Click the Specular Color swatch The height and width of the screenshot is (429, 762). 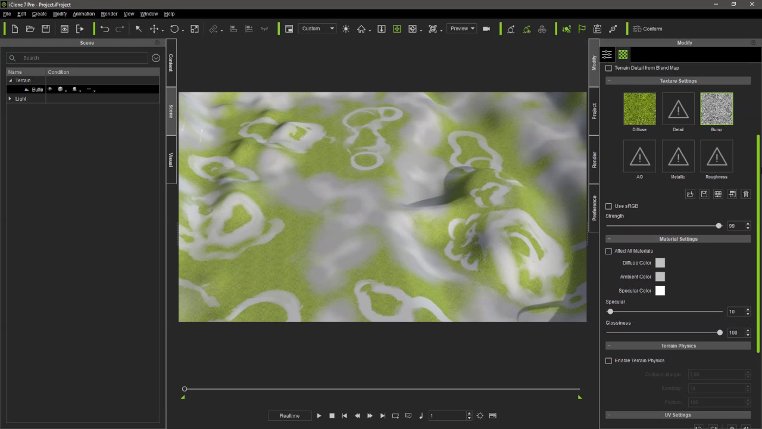tap(660, 291)
